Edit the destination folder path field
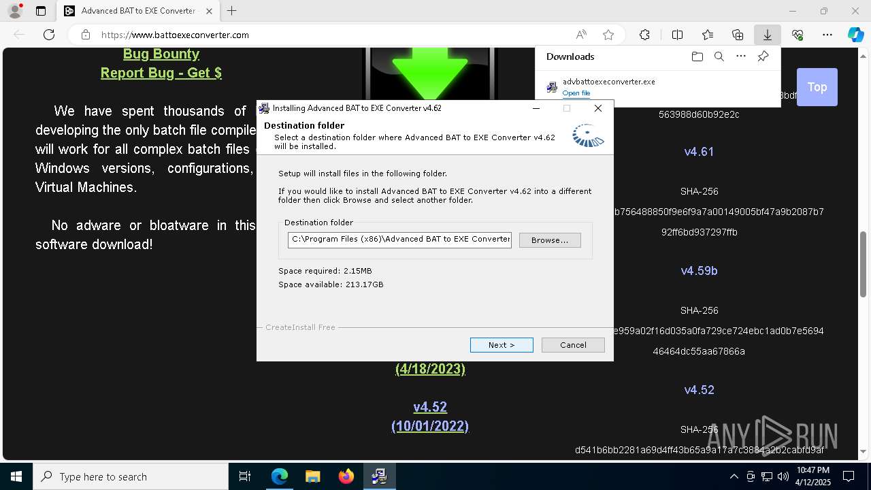 [x=399, y=239]
